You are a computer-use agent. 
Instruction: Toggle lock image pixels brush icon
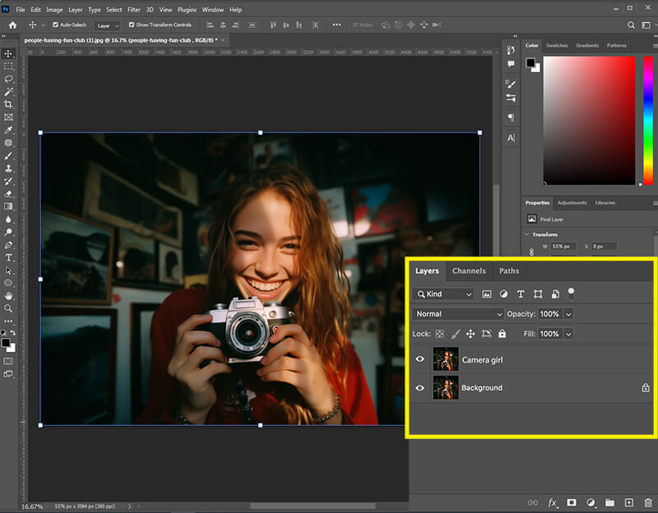coord(456,334)
